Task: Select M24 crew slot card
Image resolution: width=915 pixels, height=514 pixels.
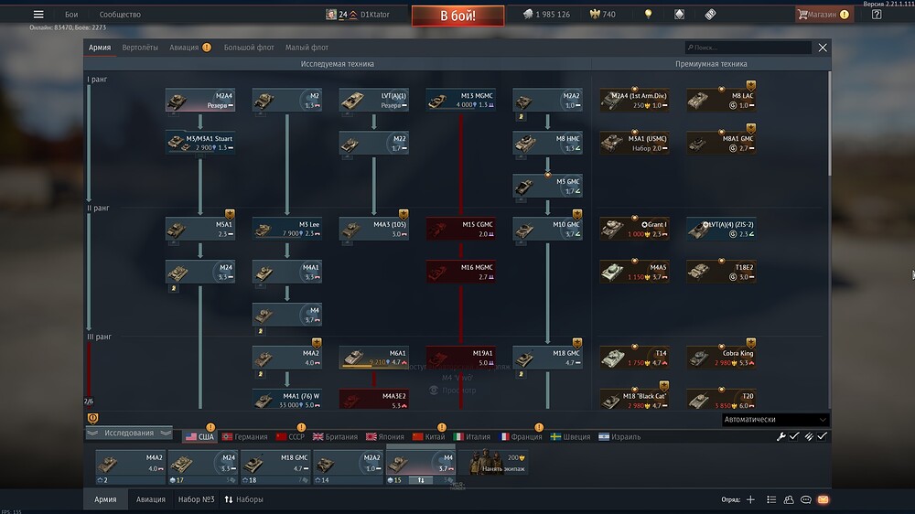Action: coord(203,466)
